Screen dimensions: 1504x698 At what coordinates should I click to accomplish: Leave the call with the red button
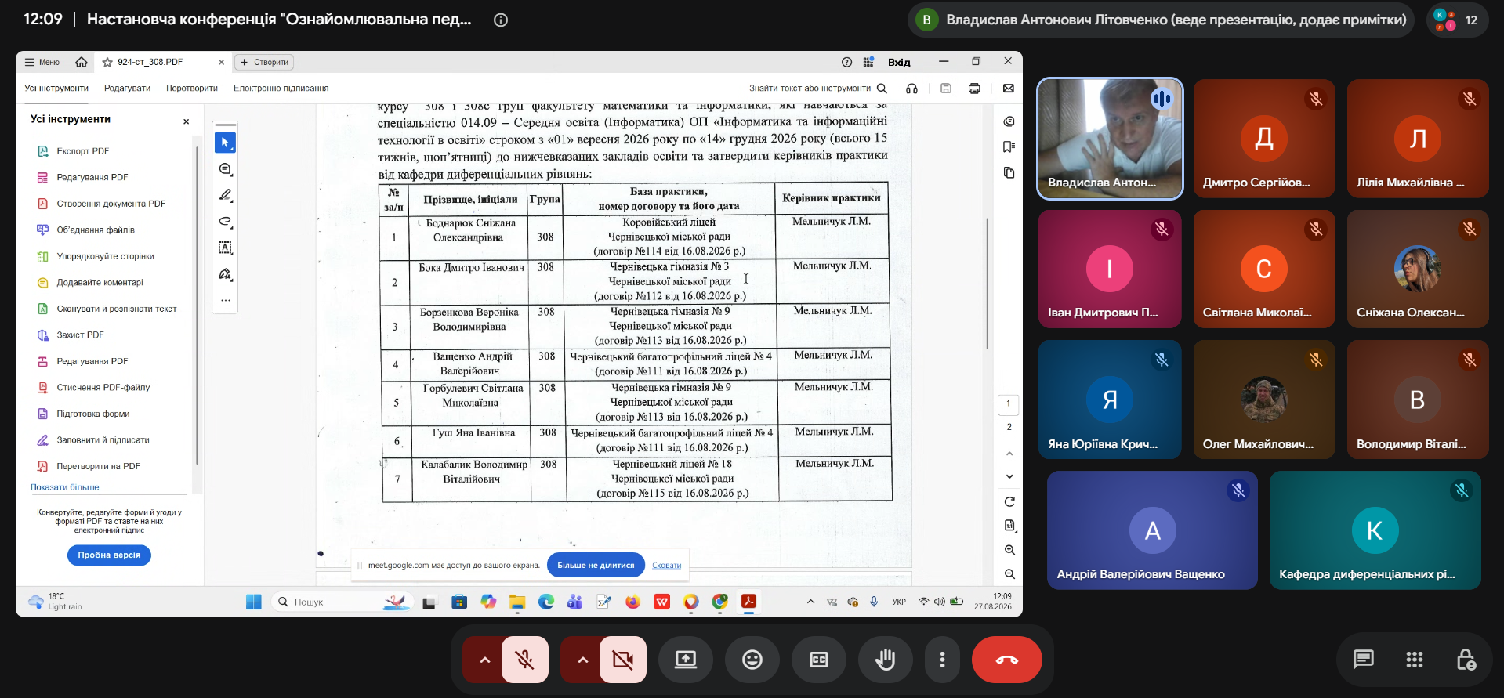click(1007, 660)
